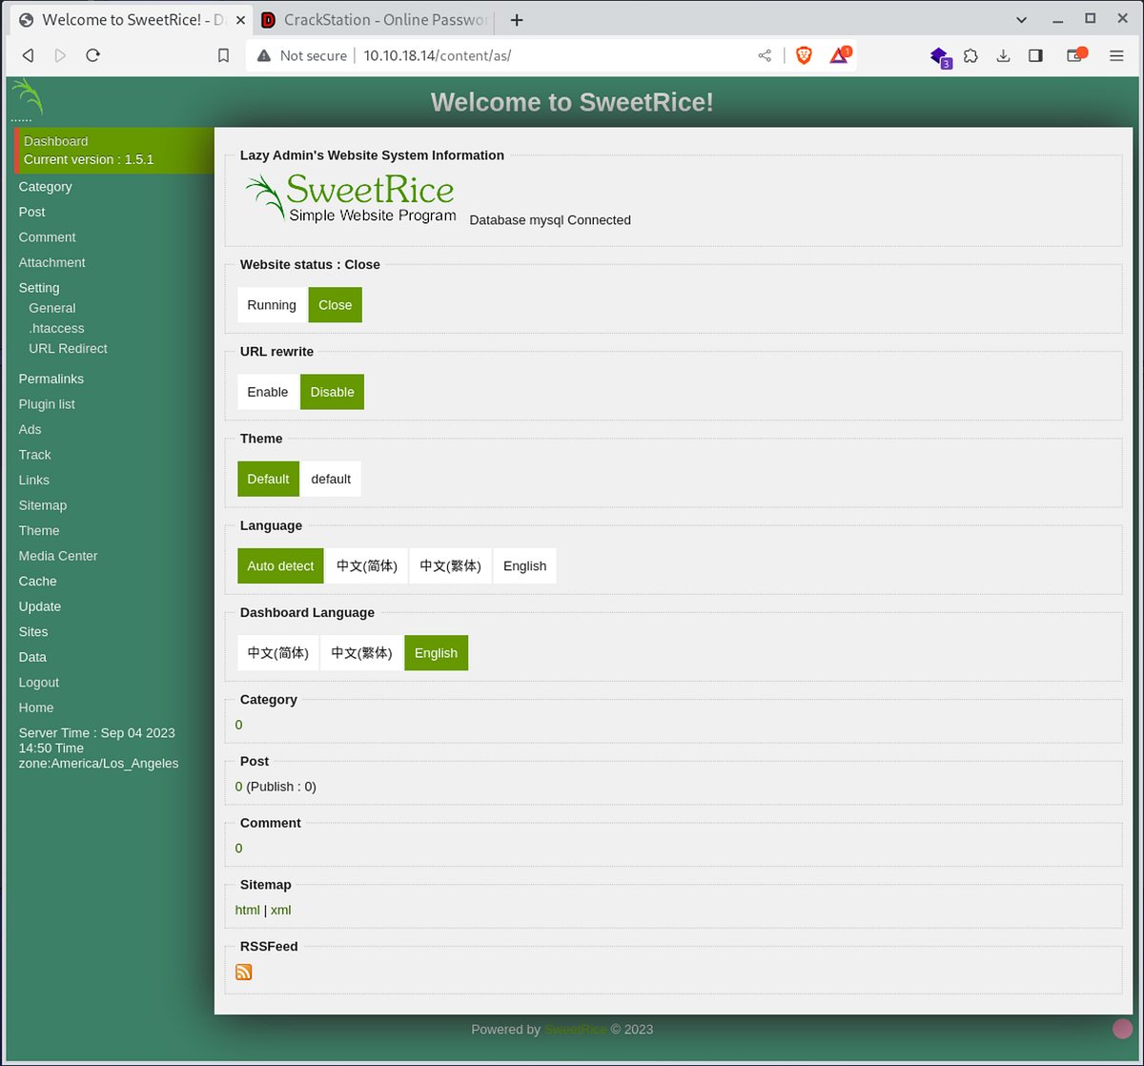Open a new tab with plus icon

[x=517, y=20]
